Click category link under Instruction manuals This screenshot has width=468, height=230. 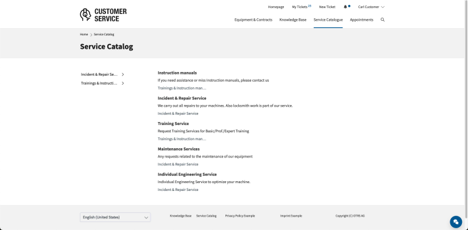pyautogui.click(x=182, y=88)
